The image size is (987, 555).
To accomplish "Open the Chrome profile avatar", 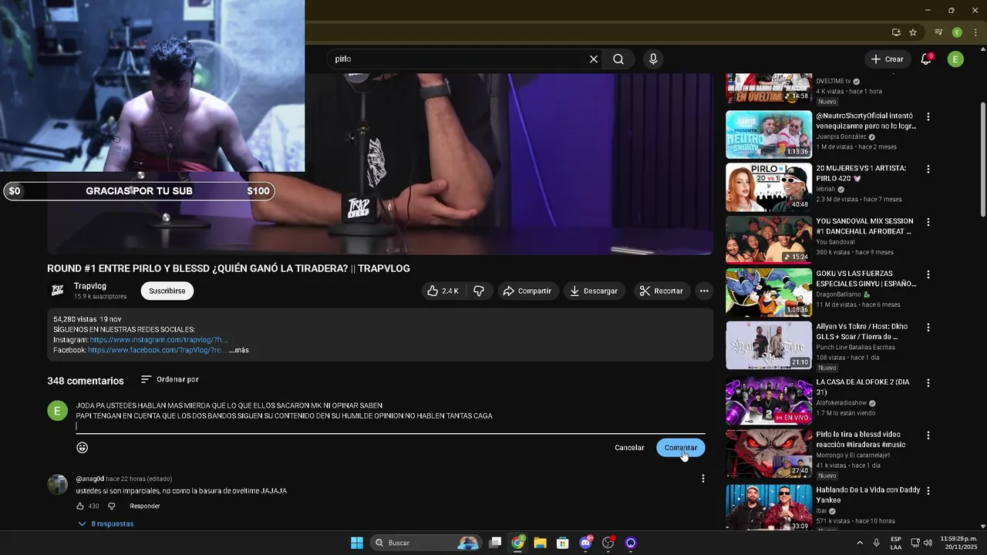I will click(x=957, y=32).
